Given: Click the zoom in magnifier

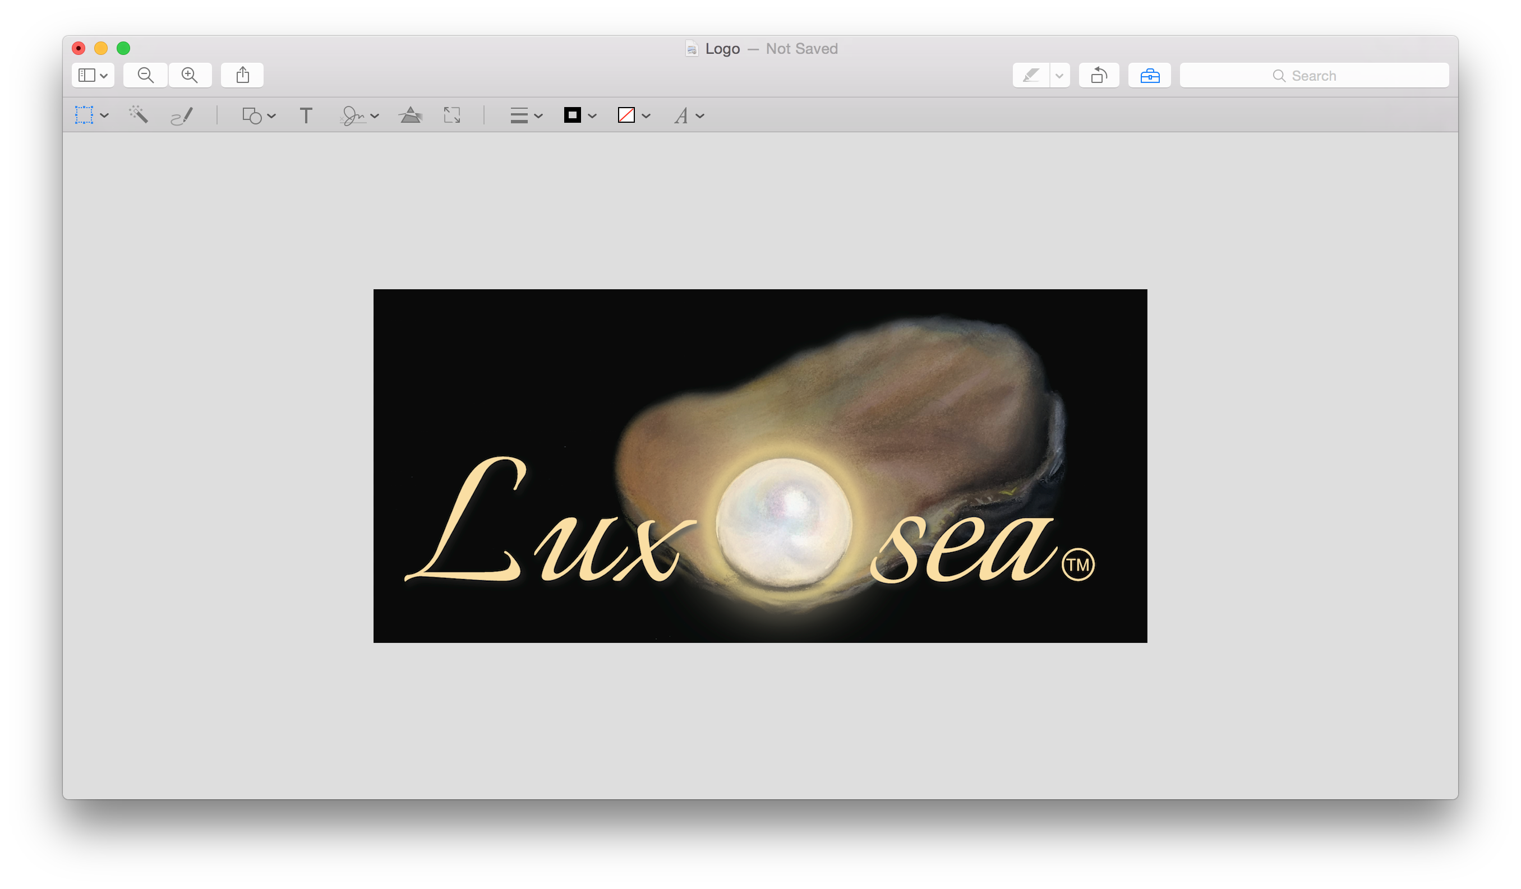Looking at the screenshot, I should 190,75.
